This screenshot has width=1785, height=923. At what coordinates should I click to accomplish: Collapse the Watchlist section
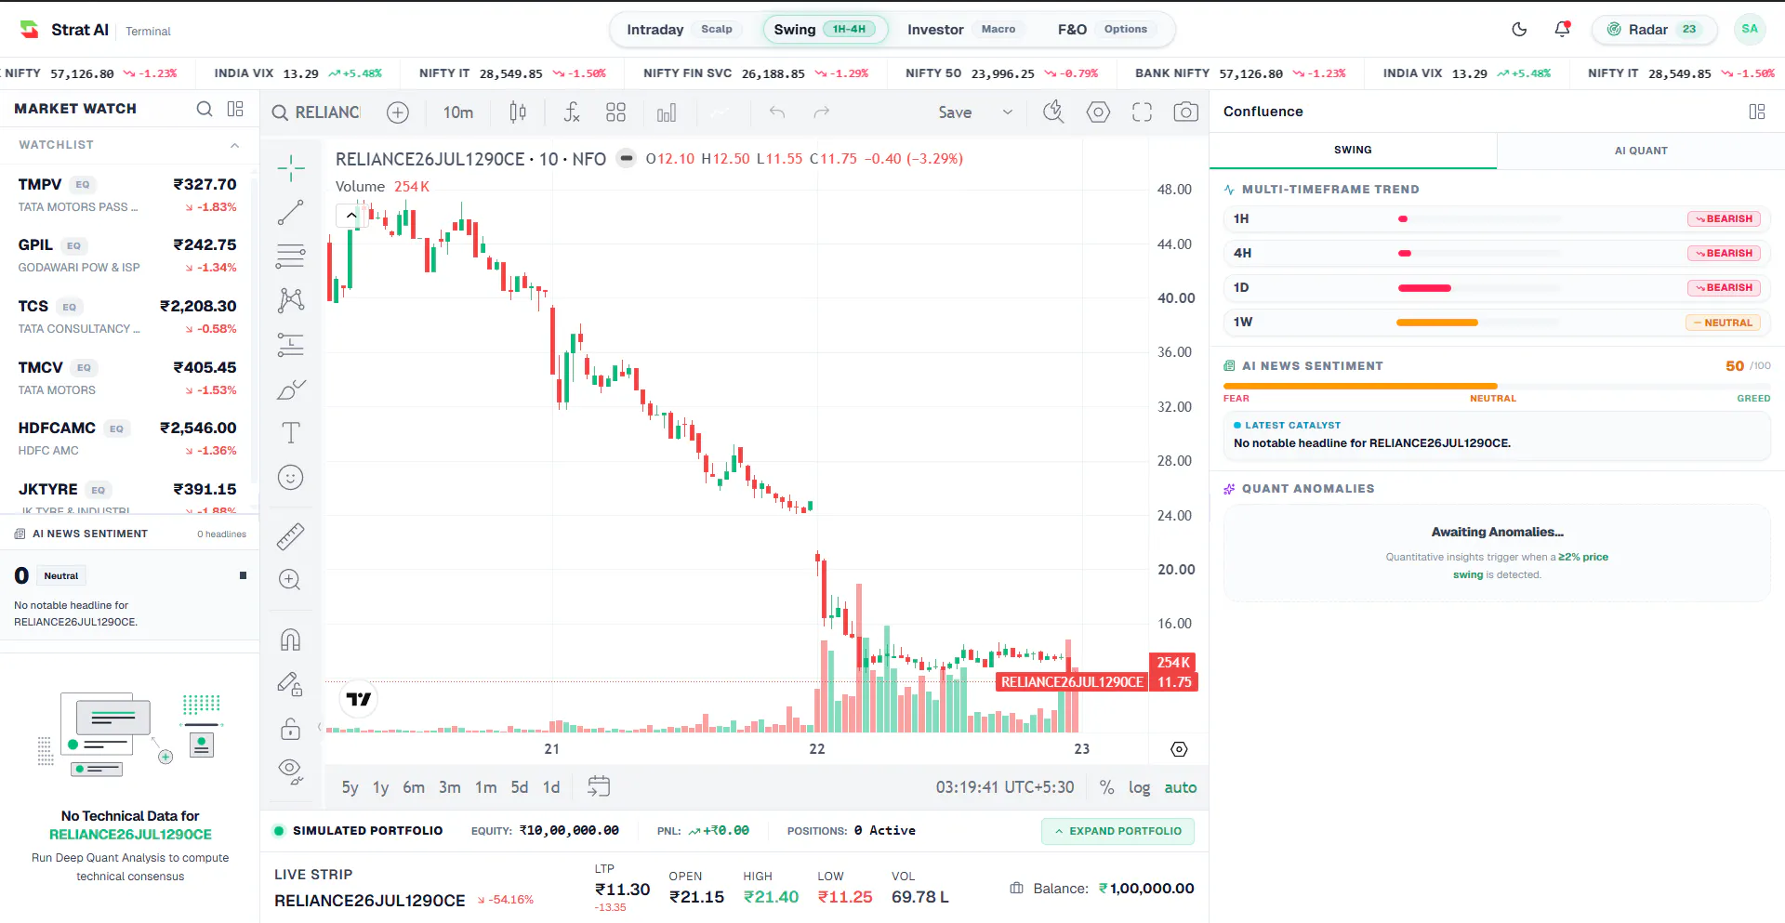click(235, 145)
